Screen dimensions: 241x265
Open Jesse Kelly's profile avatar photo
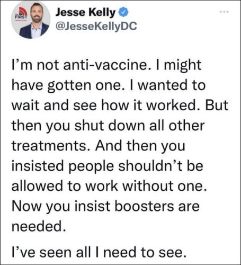(31, 20)
